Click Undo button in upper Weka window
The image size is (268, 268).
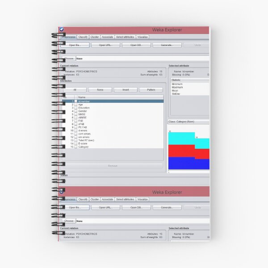pyautogui.click(x=197, y=45)
